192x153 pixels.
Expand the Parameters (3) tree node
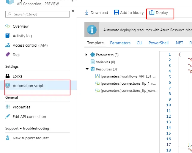(x=86, y=55)
